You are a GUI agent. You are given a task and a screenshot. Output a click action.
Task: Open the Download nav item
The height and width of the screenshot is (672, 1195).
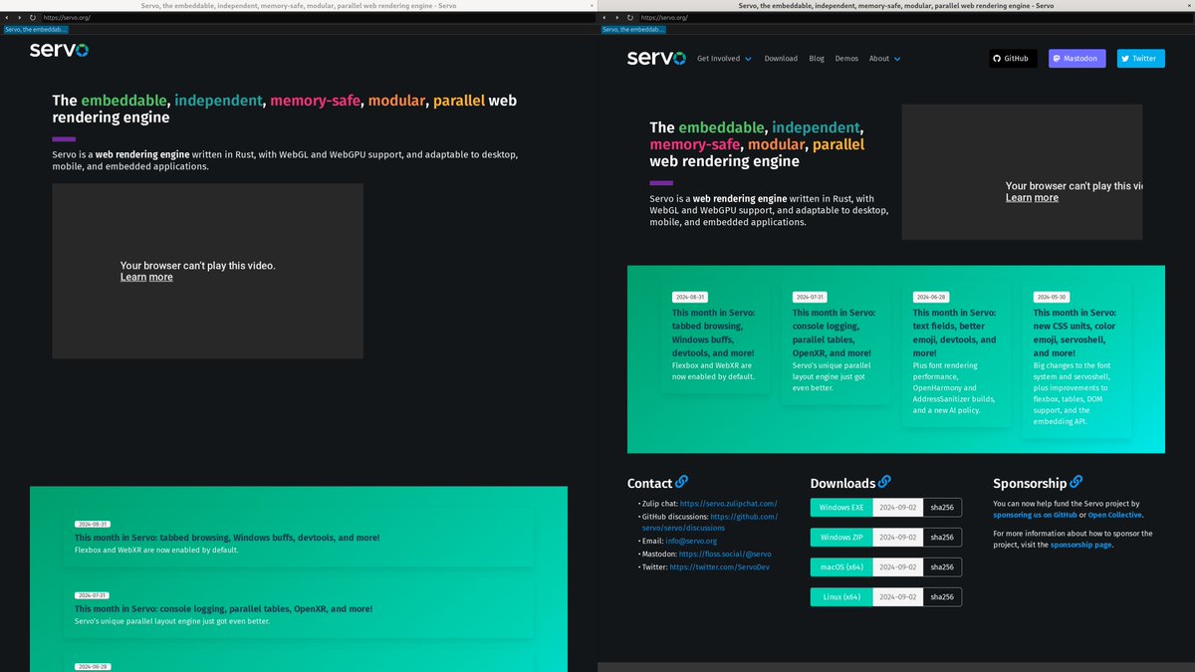tap(781, 59)
